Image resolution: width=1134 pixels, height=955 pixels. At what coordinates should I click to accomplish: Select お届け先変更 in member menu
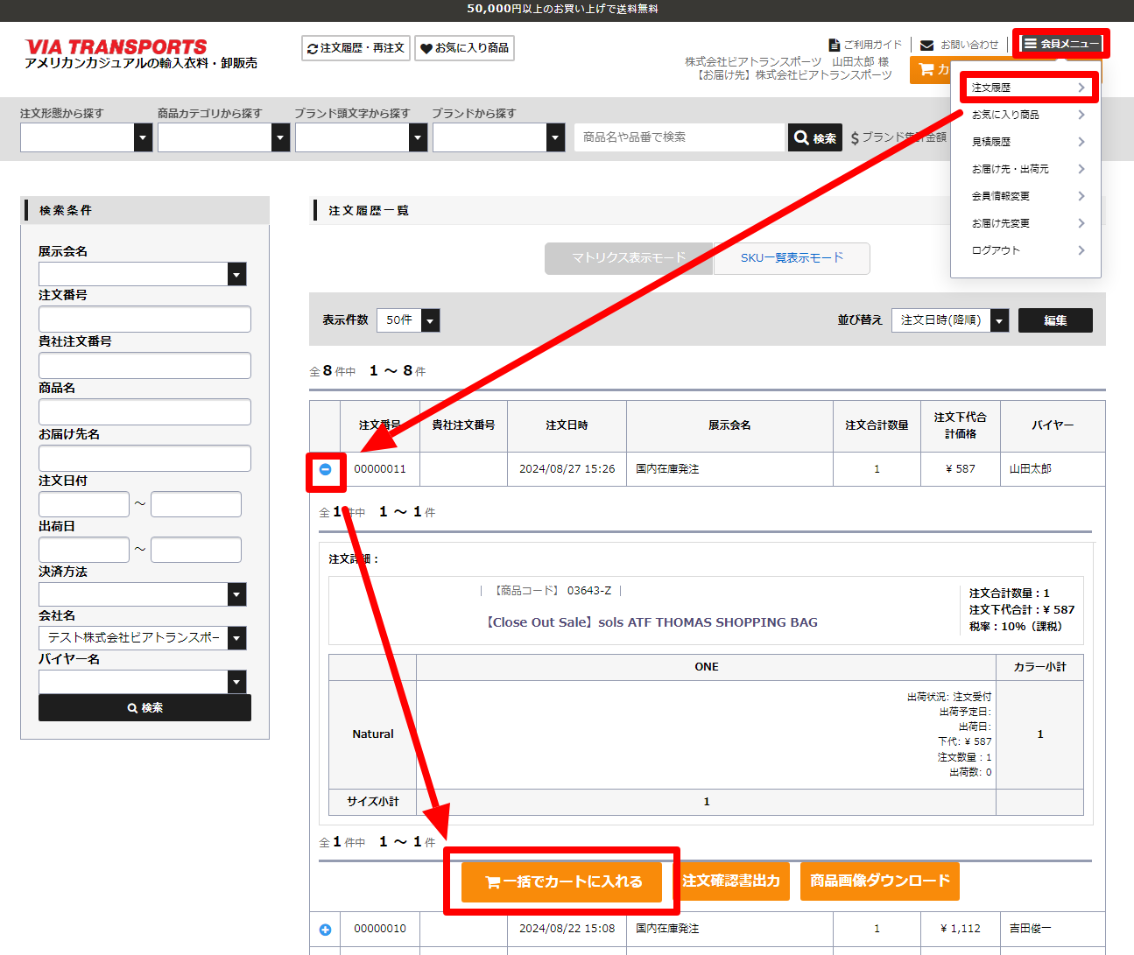coord(1026,223)
